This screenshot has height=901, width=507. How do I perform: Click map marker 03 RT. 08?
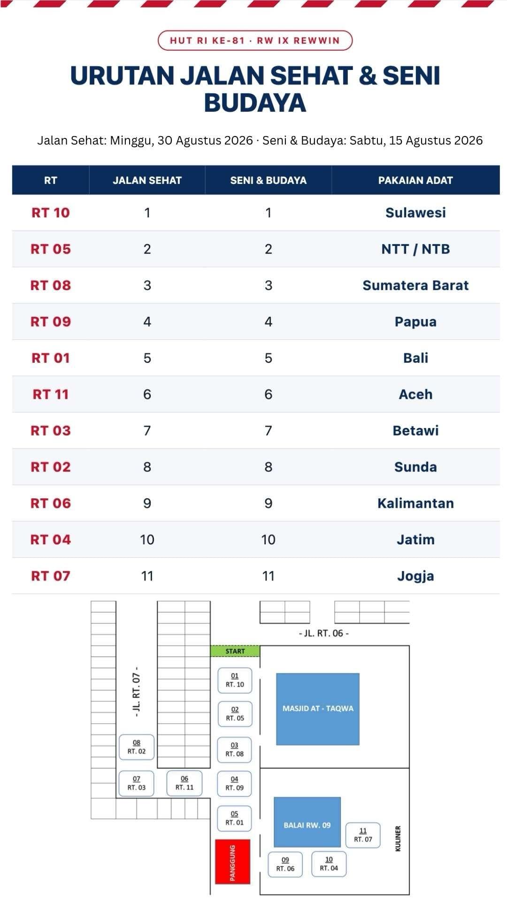pos(234,750)
